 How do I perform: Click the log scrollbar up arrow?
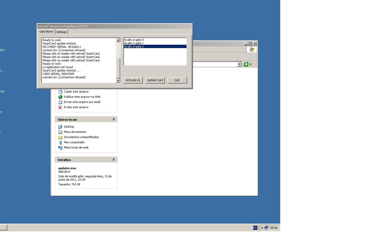(118, 40)
